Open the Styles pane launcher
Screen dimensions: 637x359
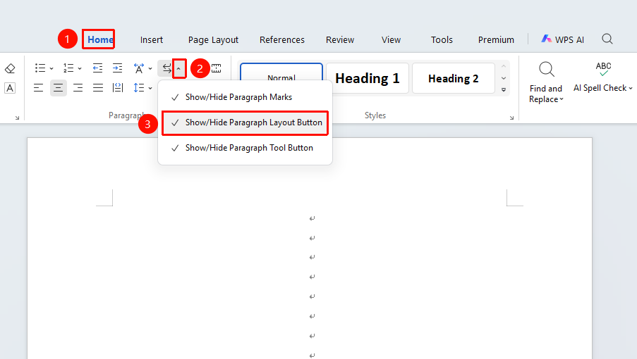[511, 118]
